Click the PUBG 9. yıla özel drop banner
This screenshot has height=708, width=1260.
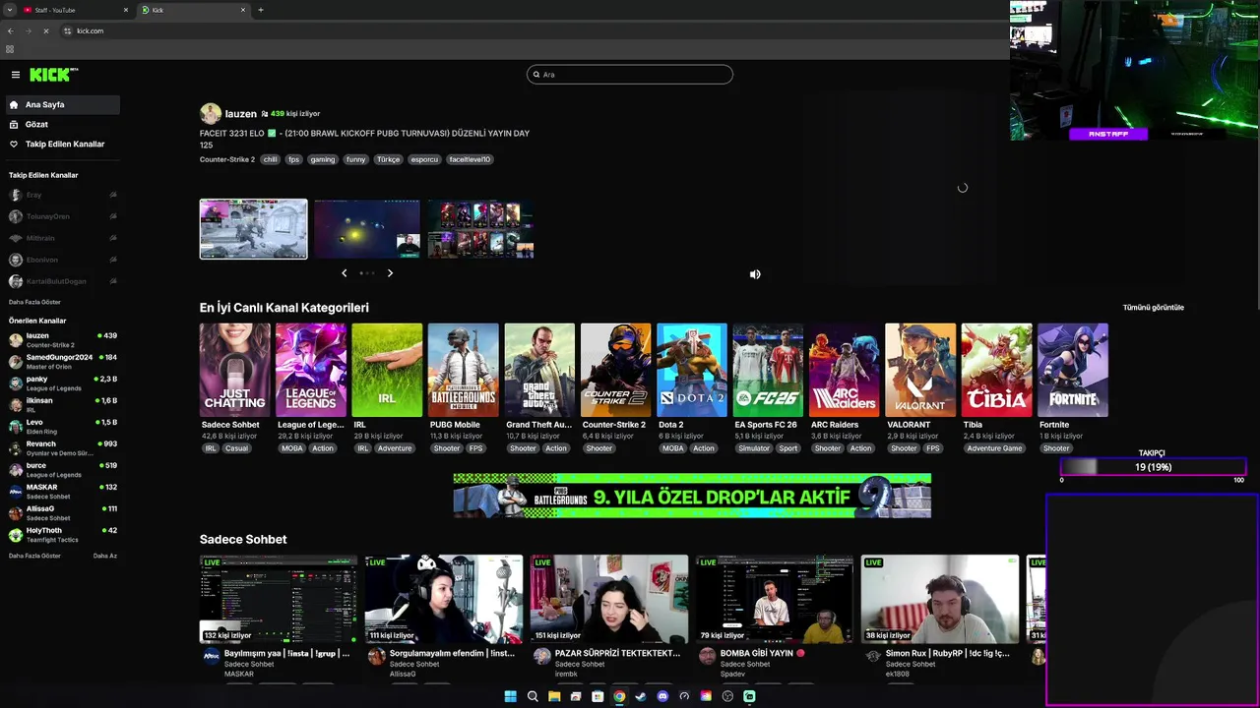(x=692, y=496)
